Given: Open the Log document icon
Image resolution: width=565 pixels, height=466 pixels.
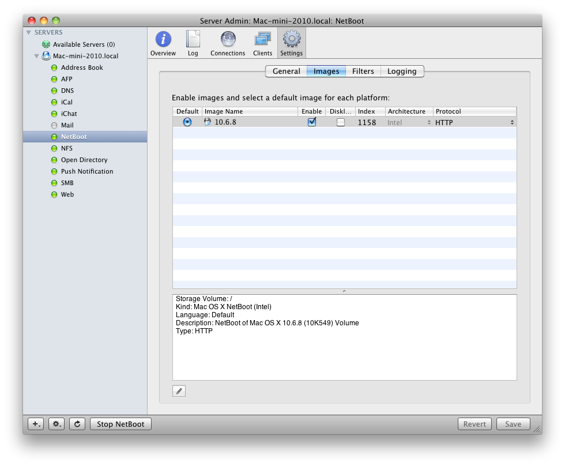Looking at the screenshot, I should tap(193, 39).
